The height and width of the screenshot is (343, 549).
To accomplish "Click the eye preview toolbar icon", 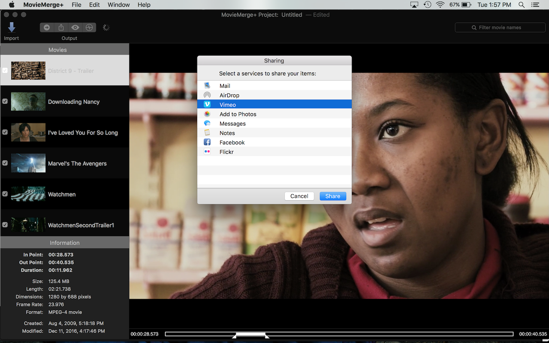I will [x=75, y=27].
